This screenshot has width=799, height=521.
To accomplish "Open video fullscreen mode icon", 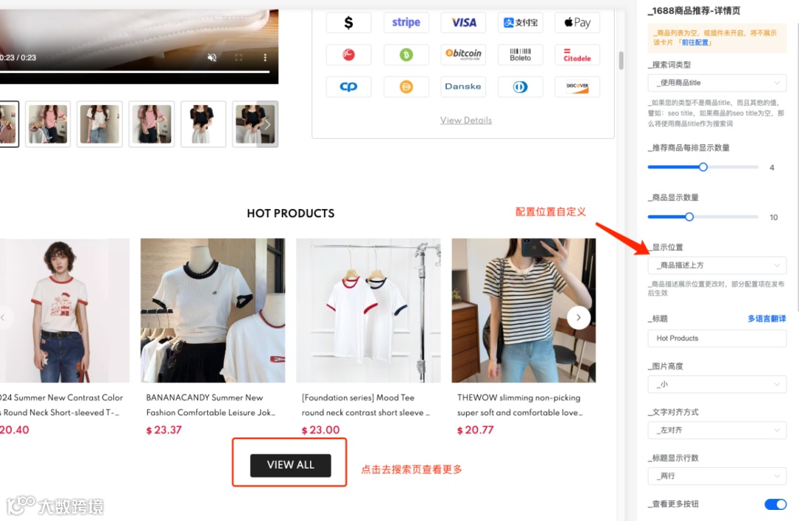I will point(238,58).
